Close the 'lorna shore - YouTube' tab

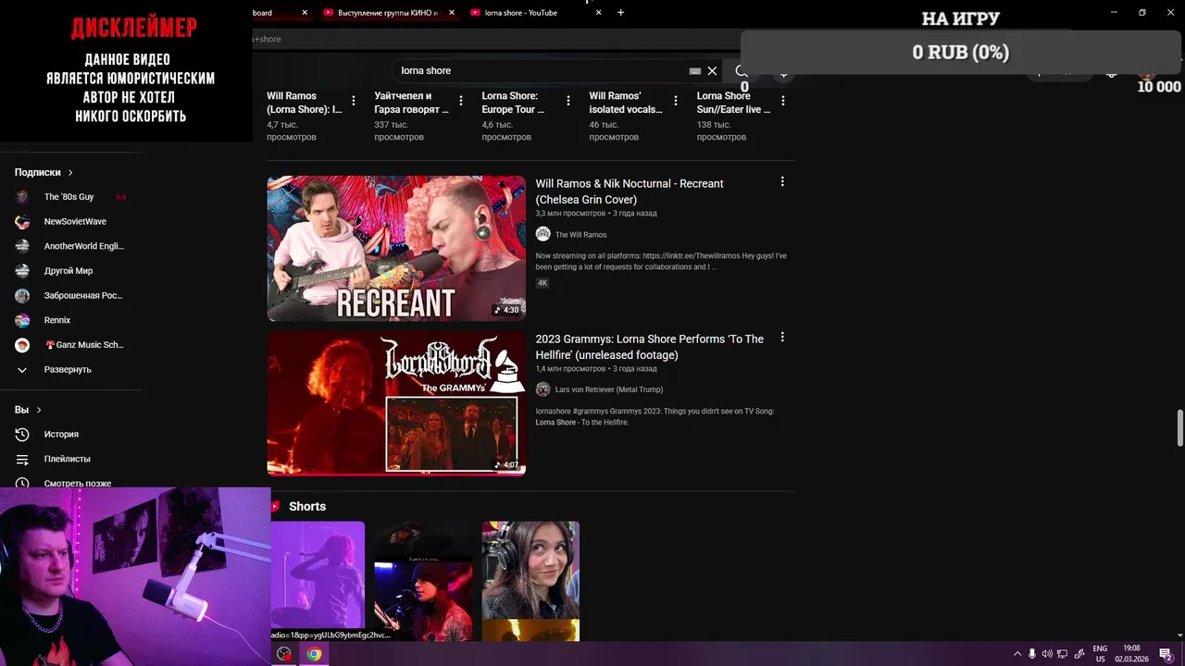598,13
